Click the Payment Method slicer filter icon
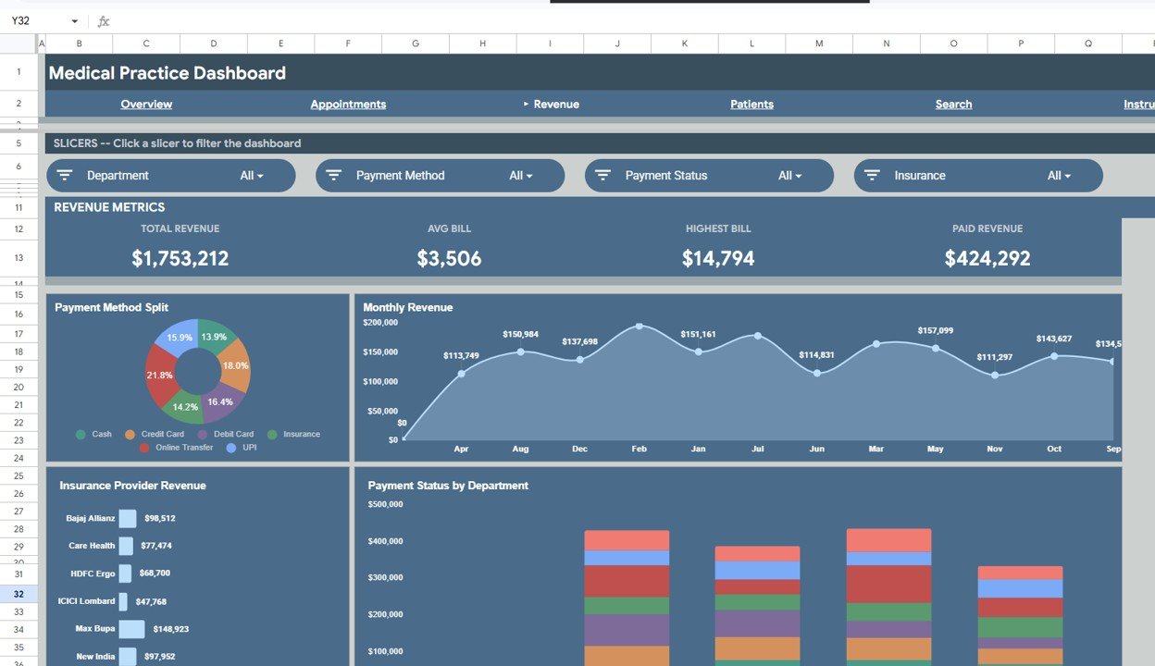 point(333,175)
